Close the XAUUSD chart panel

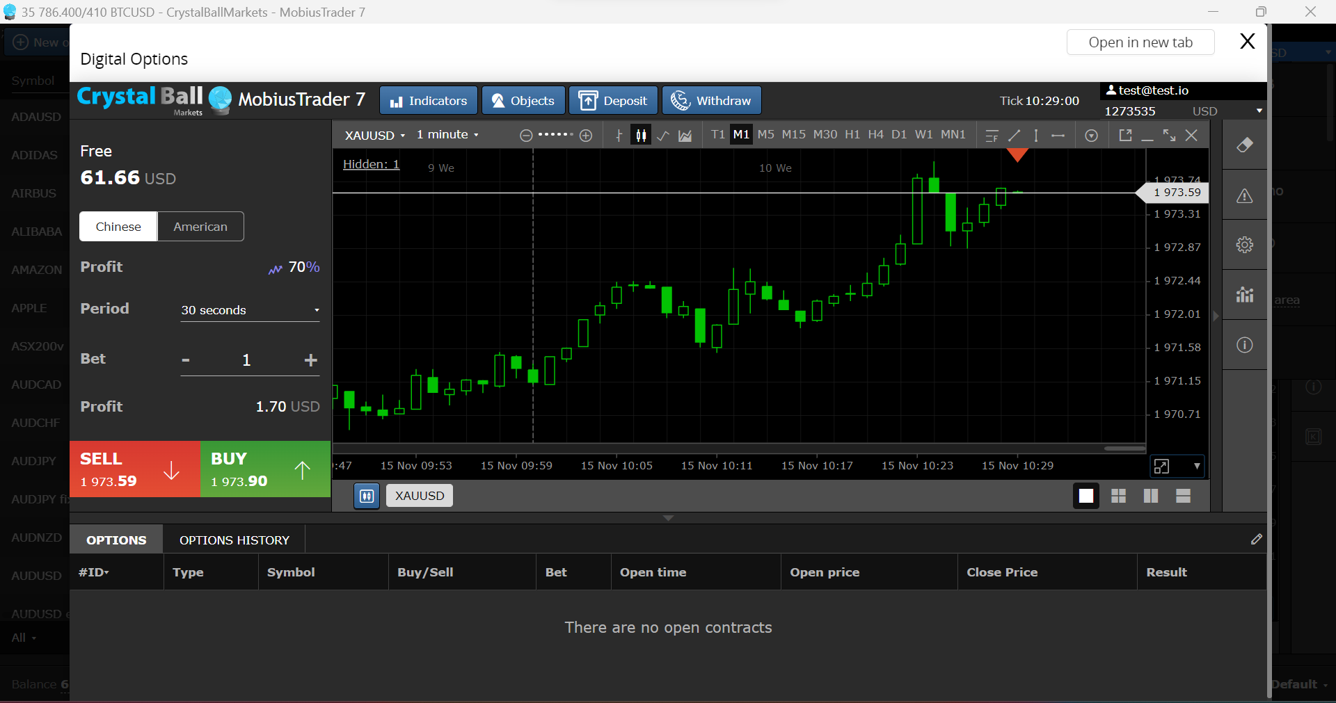tap(1192, 135)
